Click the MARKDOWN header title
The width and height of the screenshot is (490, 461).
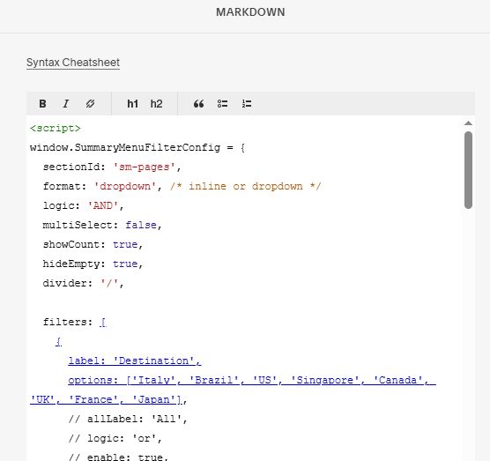250,12
